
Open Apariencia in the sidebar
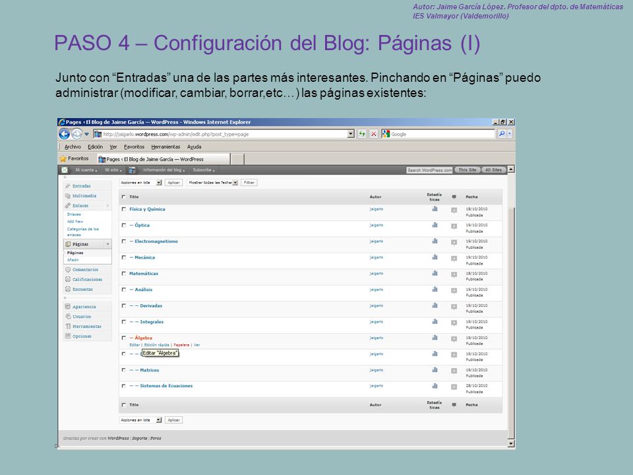[x=84, y=307]
